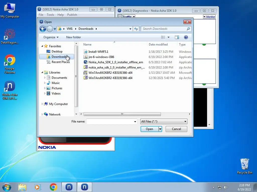Click in the File name input field
Image resolution: width=257 pixels, height=192 pixels.
click(110, 121)
